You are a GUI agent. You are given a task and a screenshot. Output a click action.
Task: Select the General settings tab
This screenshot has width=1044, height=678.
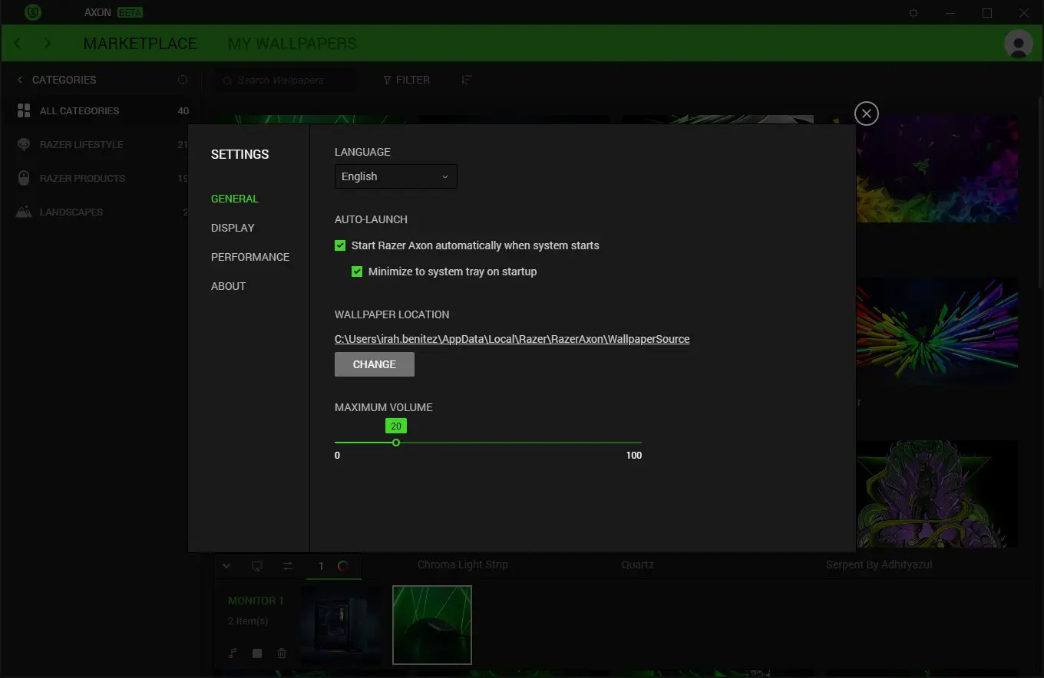point(235,199)
